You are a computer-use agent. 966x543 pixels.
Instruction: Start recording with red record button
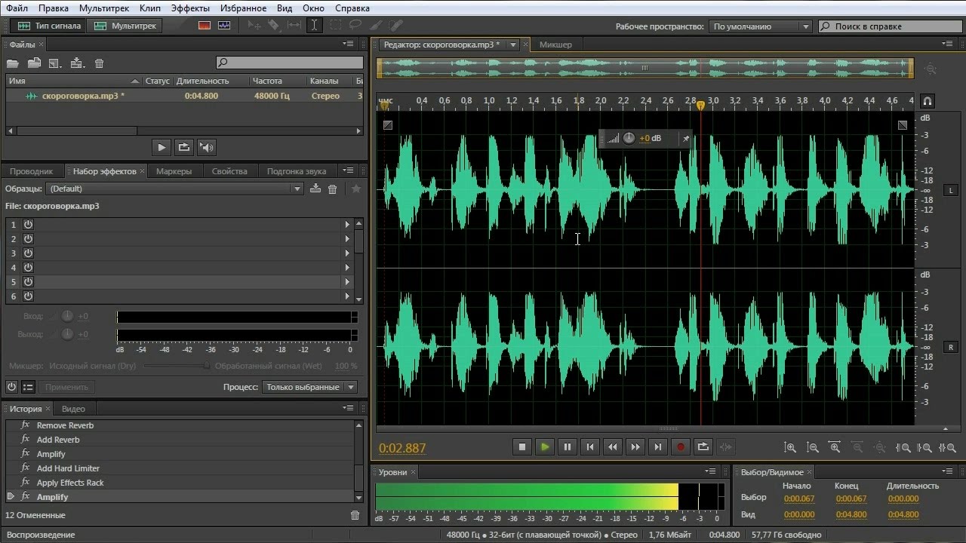click(680, 446)
